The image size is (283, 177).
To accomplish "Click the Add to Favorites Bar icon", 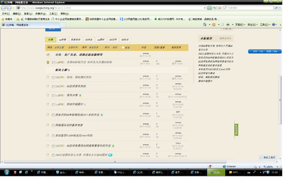I will 18,19.
